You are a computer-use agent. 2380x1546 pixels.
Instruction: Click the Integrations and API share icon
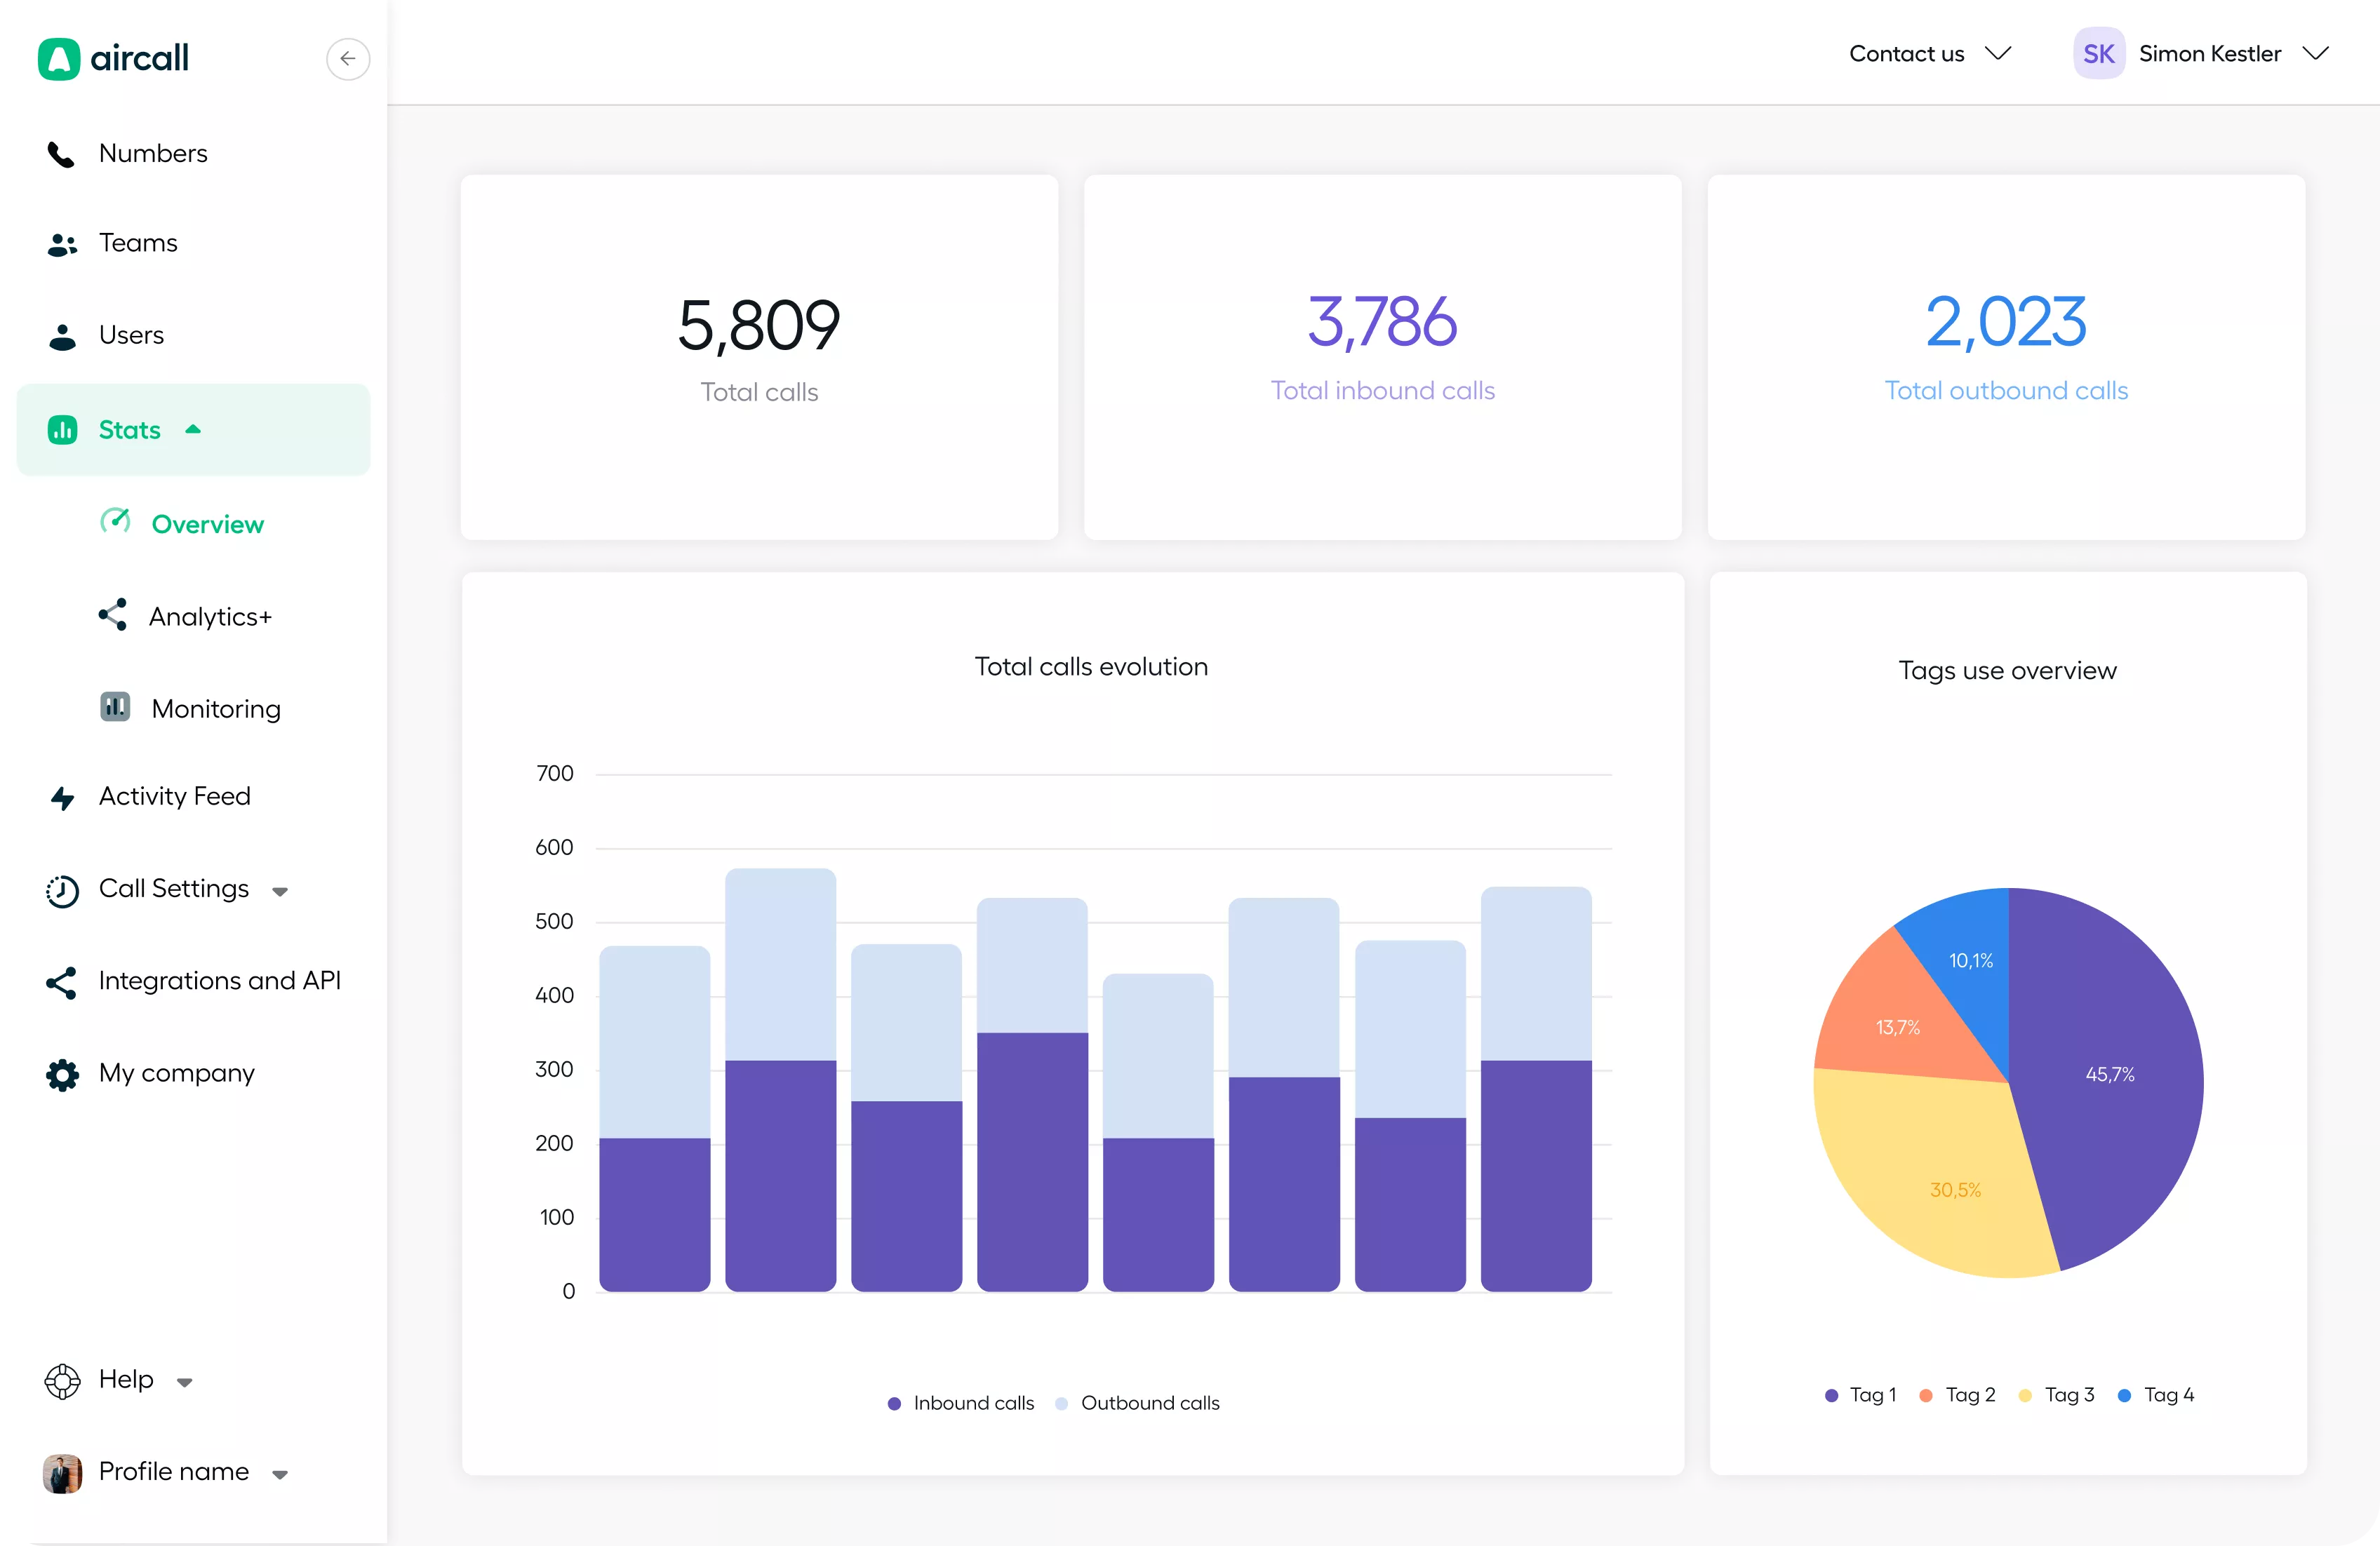pyautogui.click(x=61, y=982)
